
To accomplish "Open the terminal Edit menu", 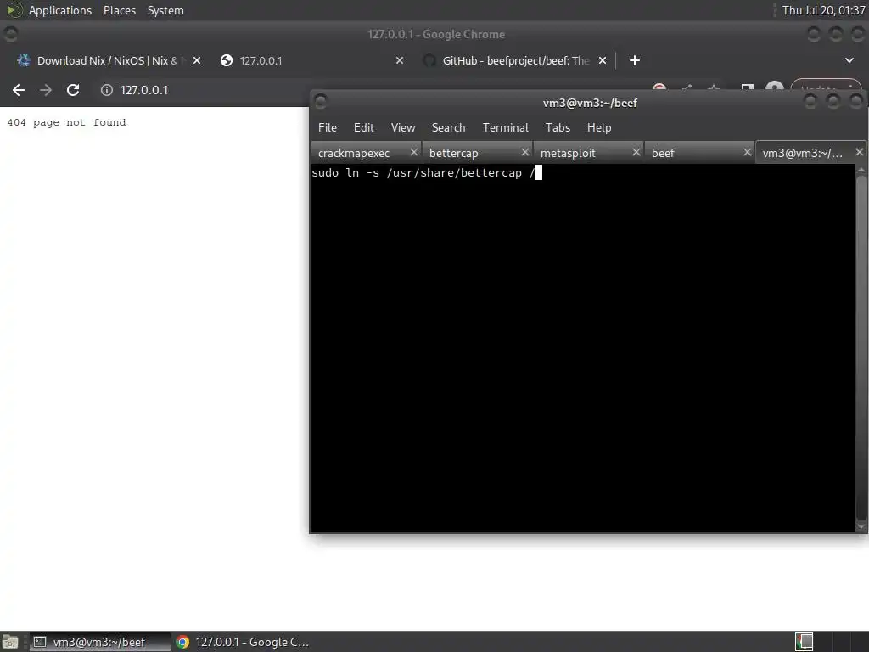I will coord(363,127).
